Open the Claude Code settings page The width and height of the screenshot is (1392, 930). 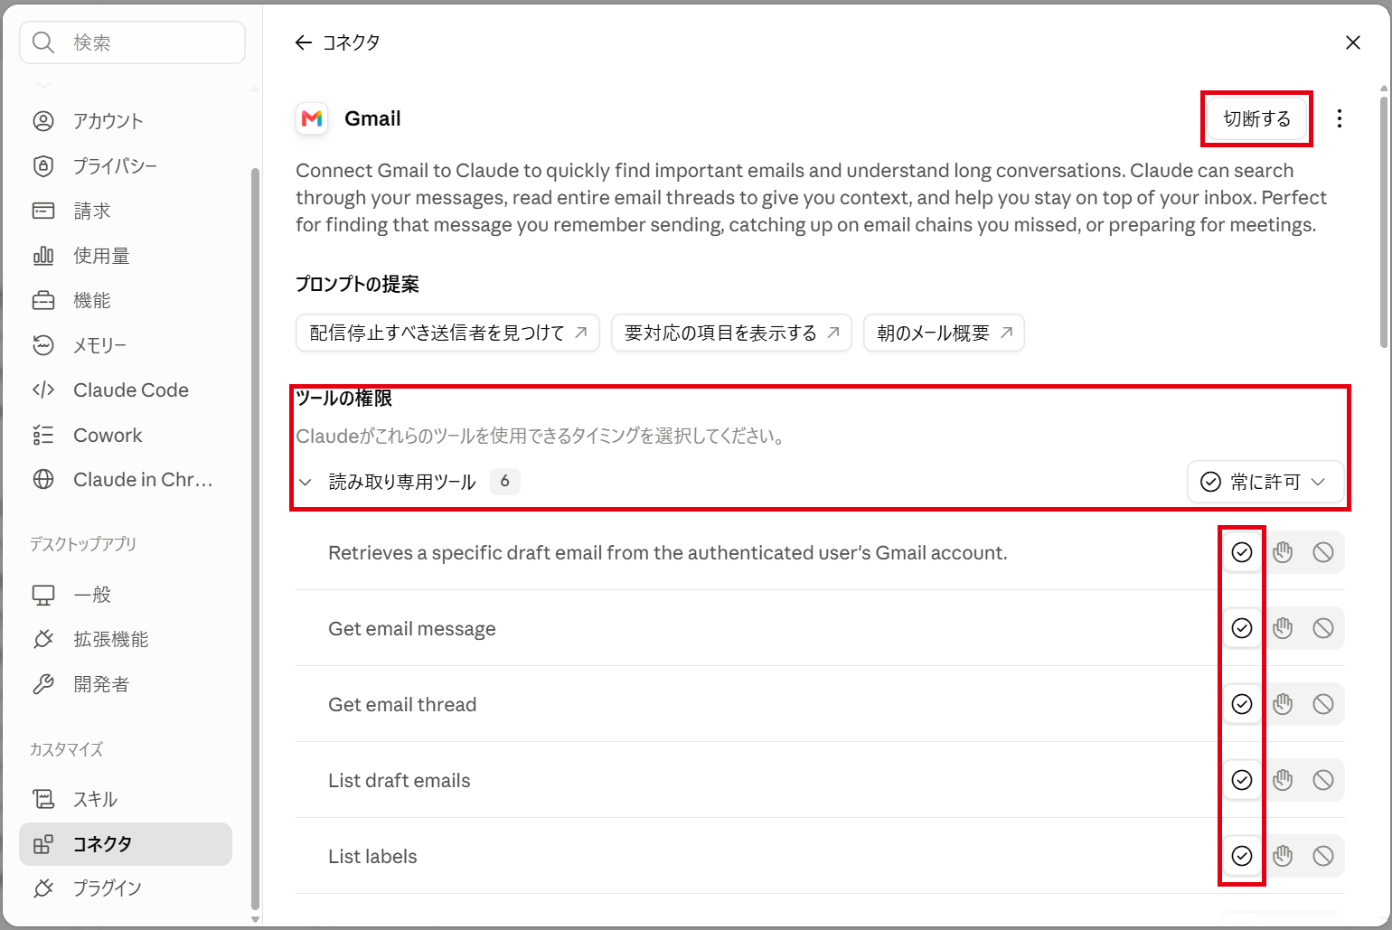(126, 390)
